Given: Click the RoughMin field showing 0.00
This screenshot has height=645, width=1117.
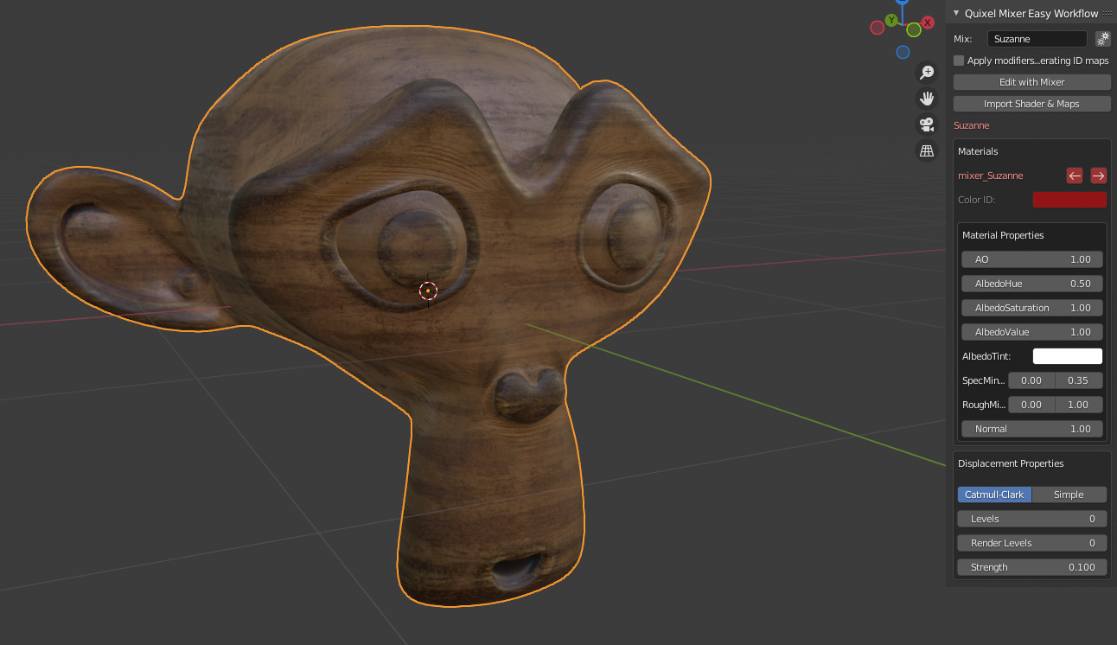Looking at the screenshot, I should (1031, 405).
